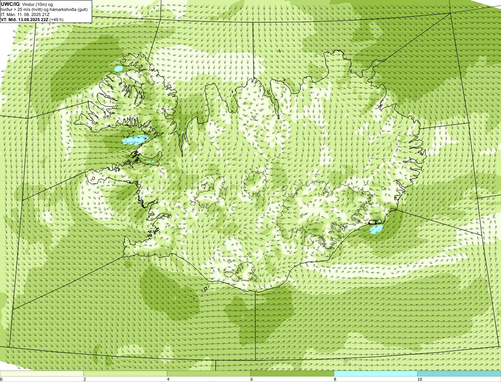Click the '0' label on the color scale
Viewport: 501px width, 382px height.
pyautogui.click(x=1, y=379)
